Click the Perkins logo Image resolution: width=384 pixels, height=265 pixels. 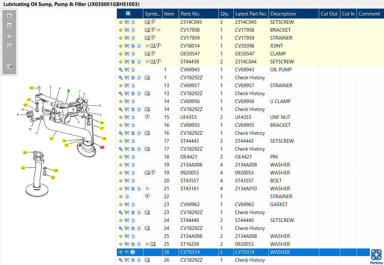tap(376, 256)
